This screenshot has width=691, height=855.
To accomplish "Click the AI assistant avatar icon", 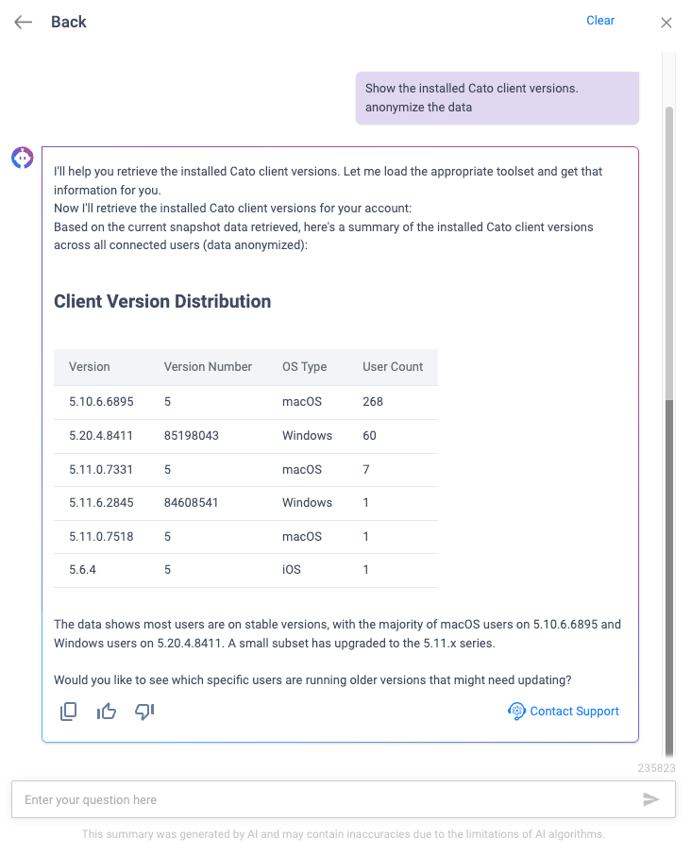I will (23, 158).
